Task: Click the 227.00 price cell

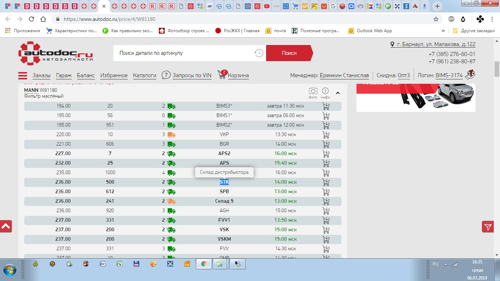Action: point(63,153)
